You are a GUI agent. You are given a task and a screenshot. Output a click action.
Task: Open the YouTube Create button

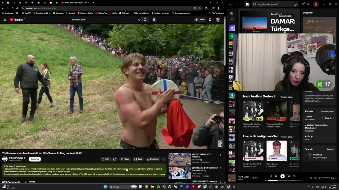(200, 20)
